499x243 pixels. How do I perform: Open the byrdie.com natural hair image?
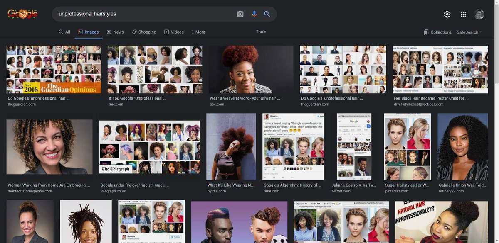(x=231, y=147)
